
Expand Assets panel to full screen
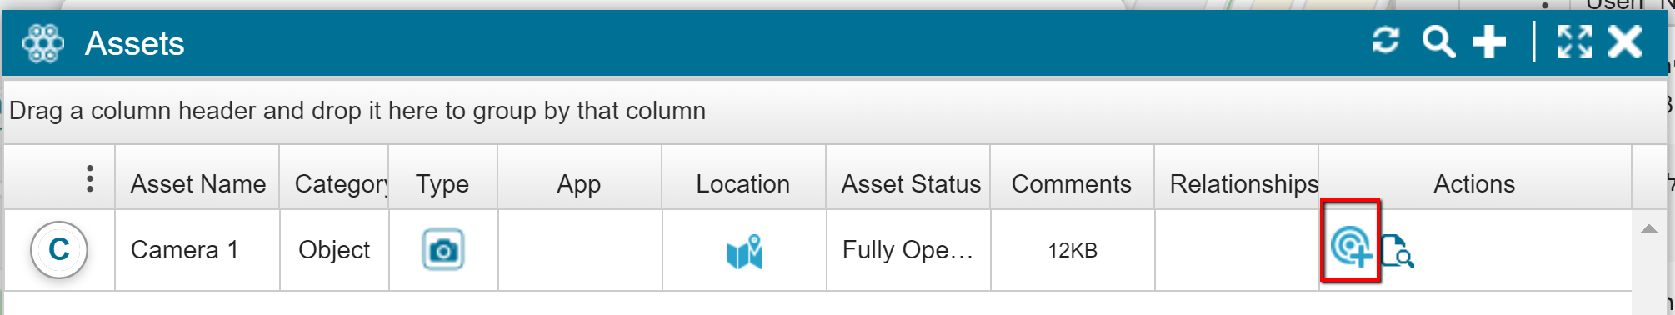tap(1575, 42)
